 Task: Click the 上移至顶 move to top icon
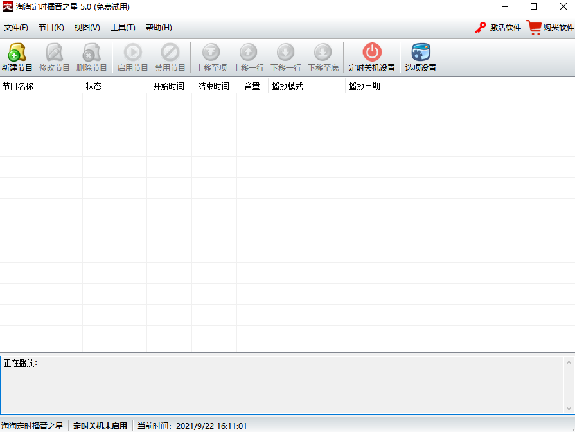coord(211,57)
